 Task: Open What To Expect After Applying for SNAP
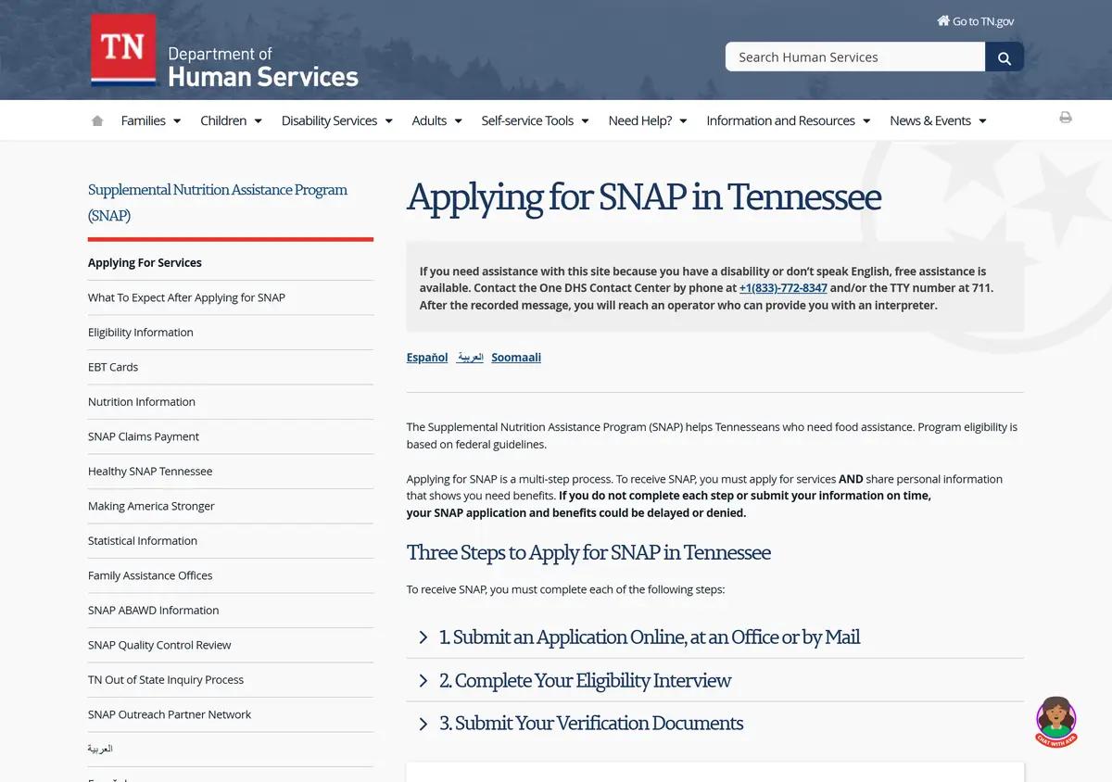186,297
